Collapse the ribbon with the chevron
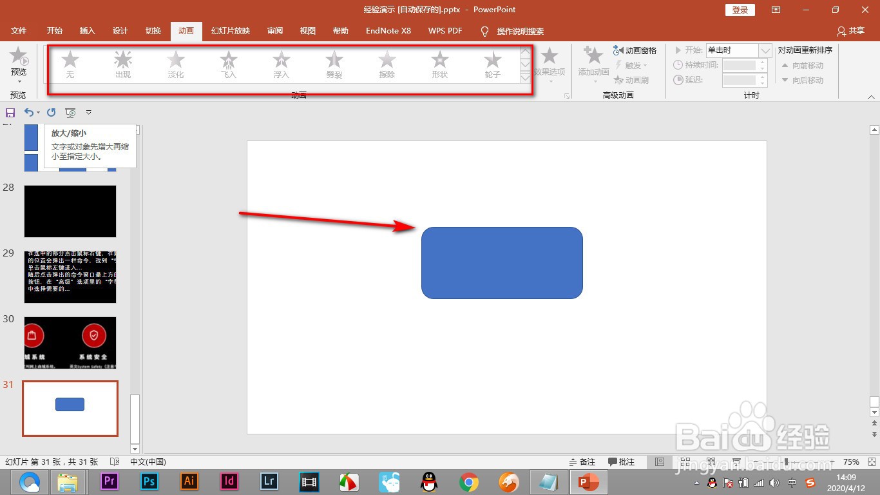Image resolution: width=880 pixels, height=495 pixels. tap(871, 96)
